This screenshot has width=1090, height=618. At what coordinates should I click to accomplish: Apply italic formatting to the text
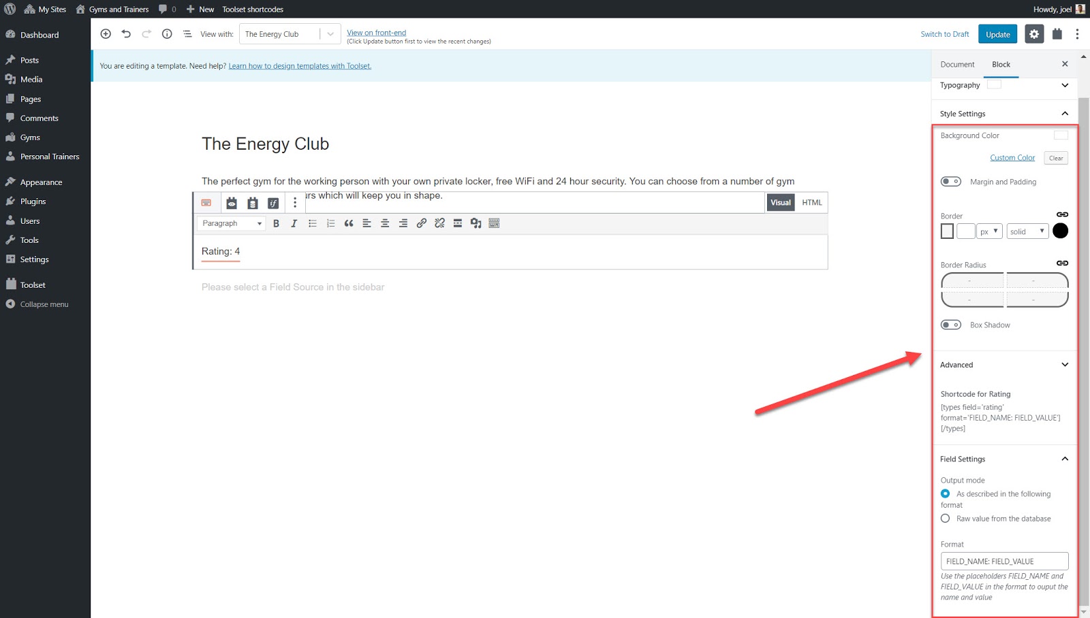pos(294,223)
